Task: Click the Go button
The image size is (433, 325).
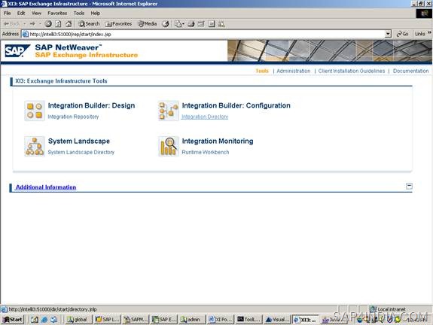Action: [403, 34]
